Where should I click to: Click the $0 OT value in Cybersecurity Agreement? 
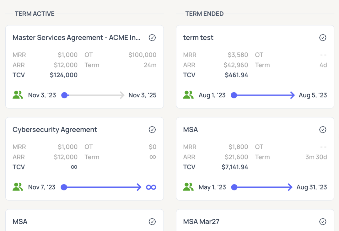(x=153, y=147)
